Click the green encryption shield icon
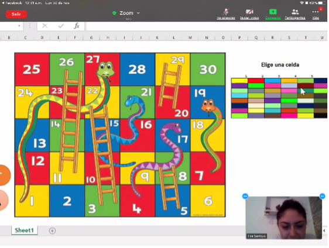 (114, 13)
